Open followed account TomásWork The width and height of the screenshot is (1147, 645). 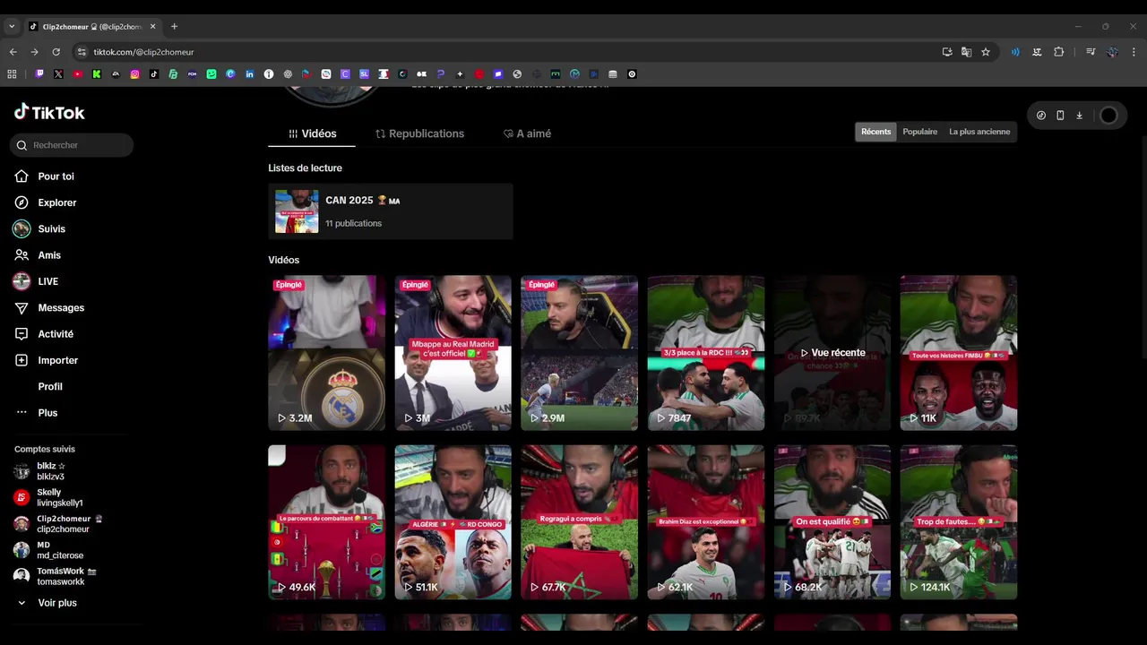click(x=54, y=576)
